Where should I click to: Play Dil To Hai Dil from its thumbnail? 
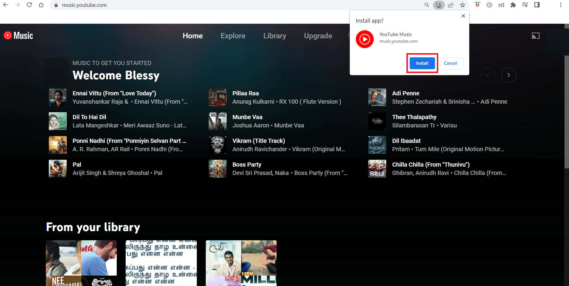(x=58, y=121)
